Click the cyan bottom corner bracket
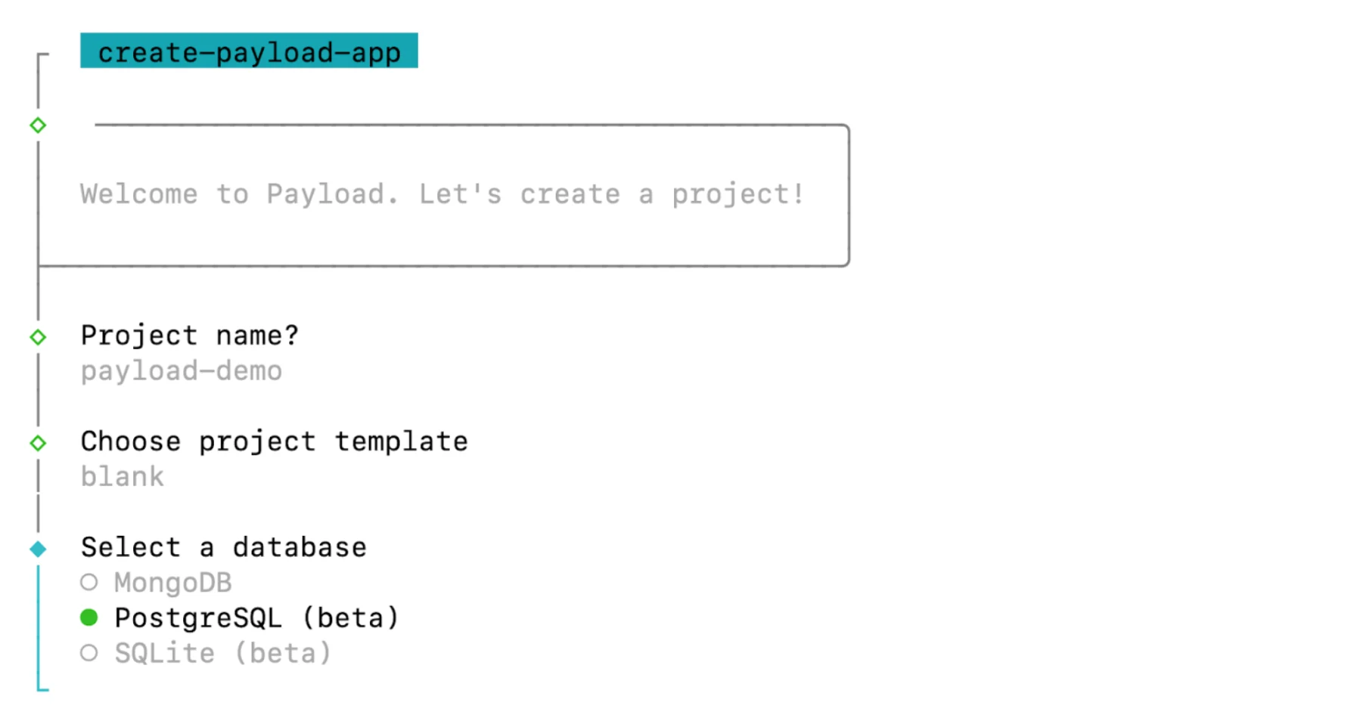The image size is (1360, 718). point(42,685)
